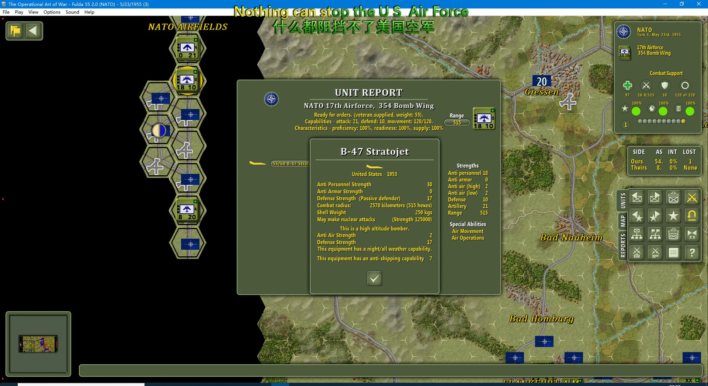The image size is (708, 386).
Task: Click the bowtie XX division icon
Action: (692, 234)
